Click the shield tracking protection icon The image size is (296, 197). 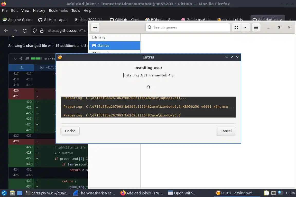coord(34,31)
